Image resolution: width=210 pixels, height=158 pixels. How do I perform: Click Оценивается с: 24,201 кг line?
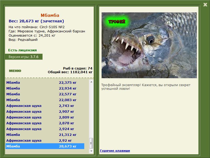coord(32,36)
